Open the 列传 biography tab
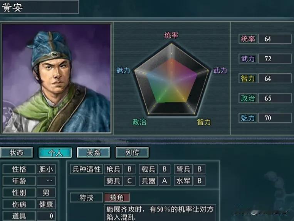The width and height of the screenshot is (294, 221). click(132, 152)
